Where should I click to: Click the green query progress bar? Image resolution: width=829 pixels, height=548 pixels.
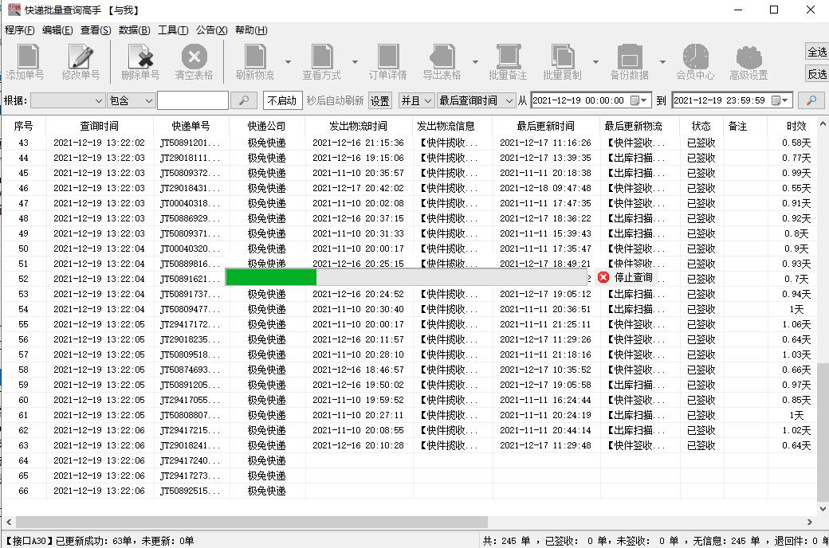pyautogui.click(x=269, y=277)
